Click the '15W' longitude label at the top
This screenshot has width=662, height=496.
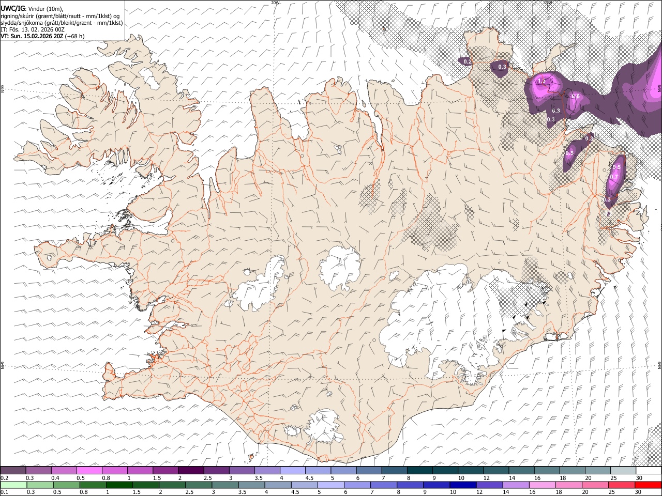point(548,3)
